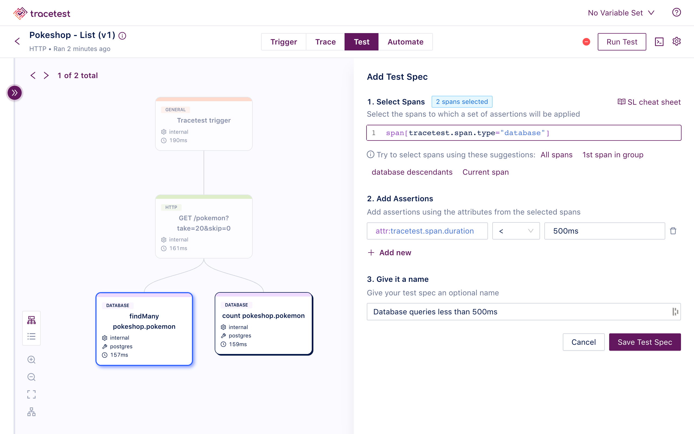Click the tracetest logo

(41, 13)
